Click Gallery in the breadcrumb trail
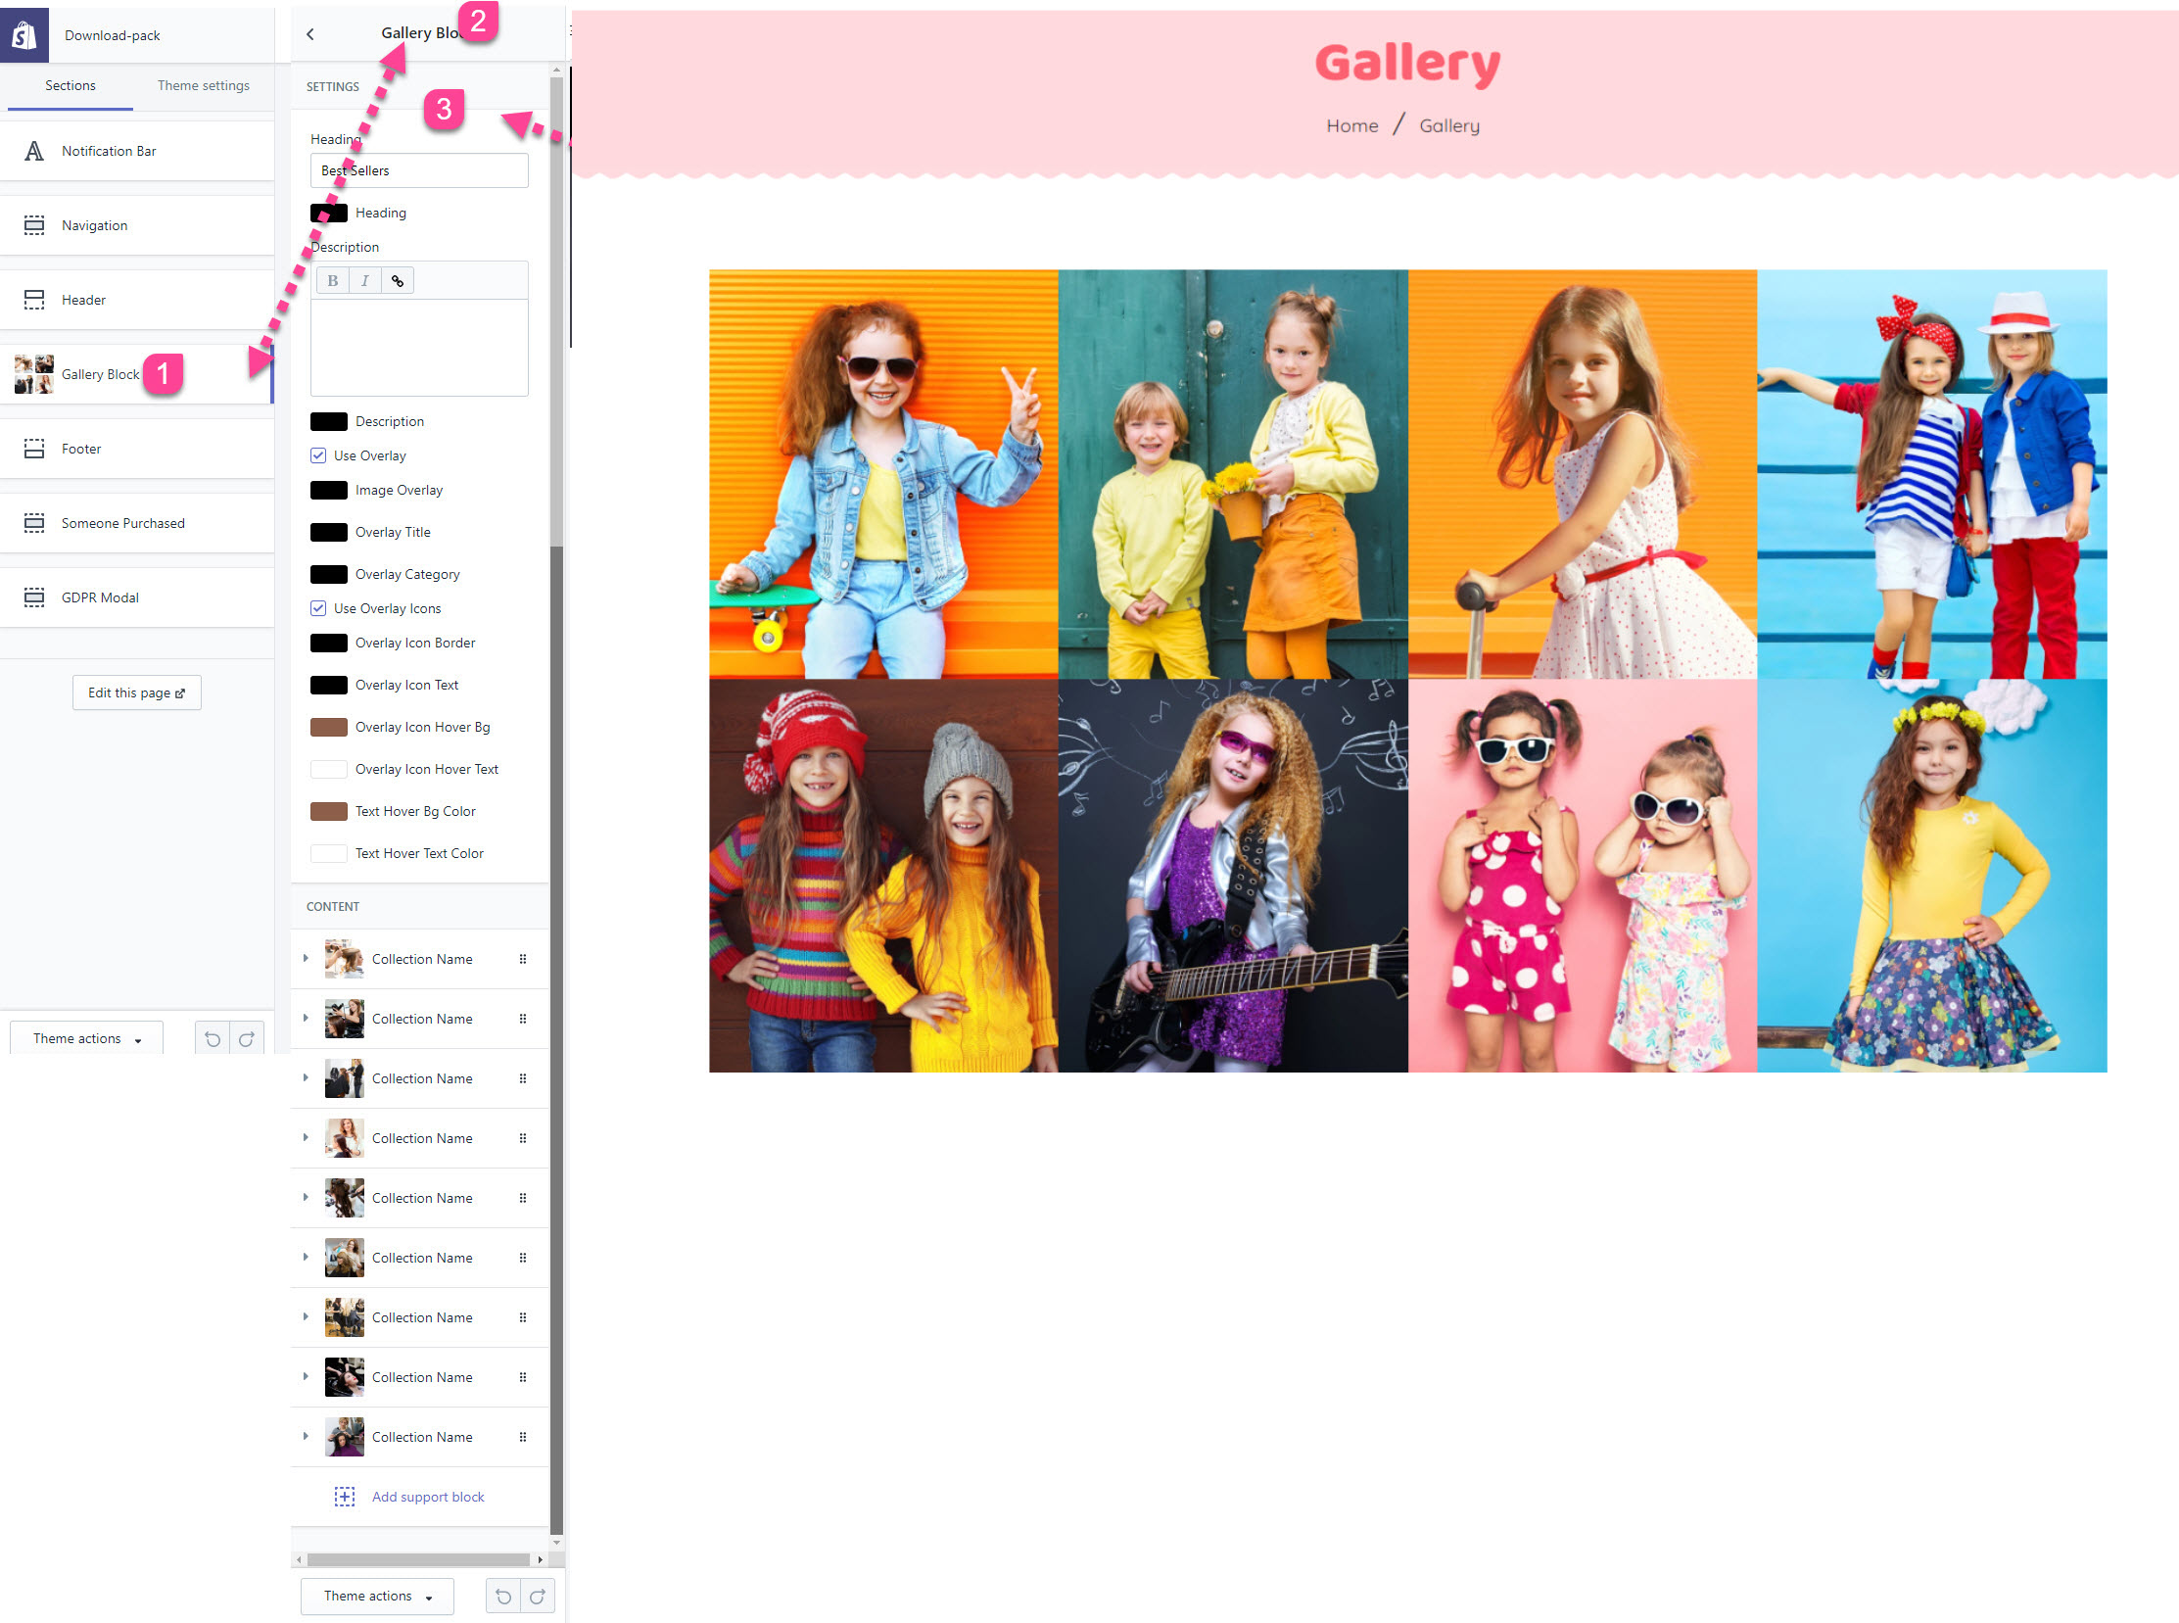This screenshot has width=2179, height=1623. [x=1449, y=125]
